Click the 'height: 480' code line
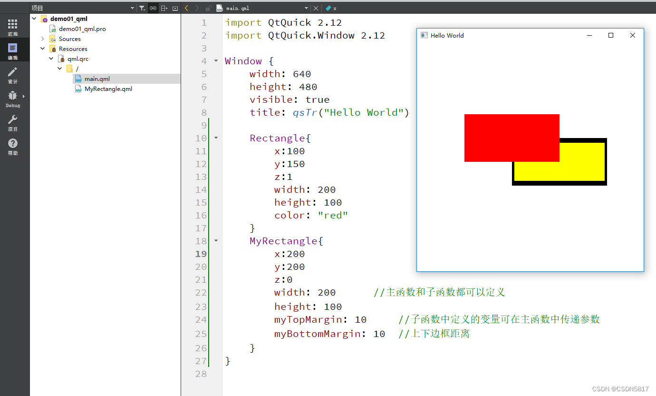The width and height of the screenshot is (656, 396). [x=283, y=87]
